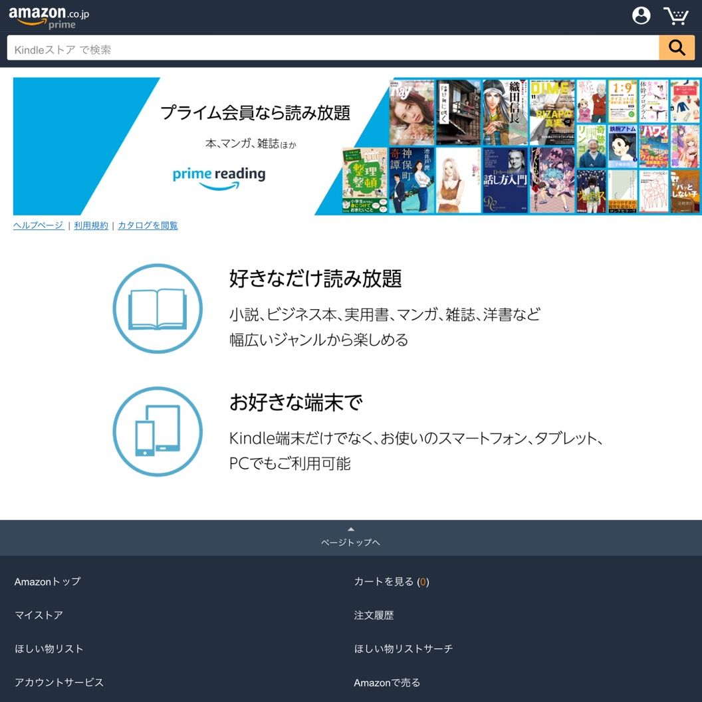
Task: Select the 女子の体幹プログラム book cover
Action: pos(653,101)
